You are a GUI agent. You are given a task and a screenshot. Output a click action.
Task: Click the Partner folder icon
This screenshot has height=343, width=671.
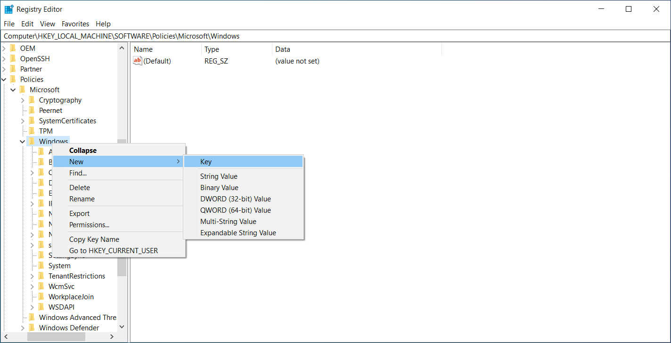(x=13, y=69)
